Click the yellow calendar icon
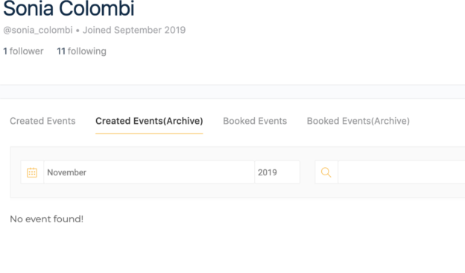The height and width of the screenshot is (273, 465). (x=32, y=172)
